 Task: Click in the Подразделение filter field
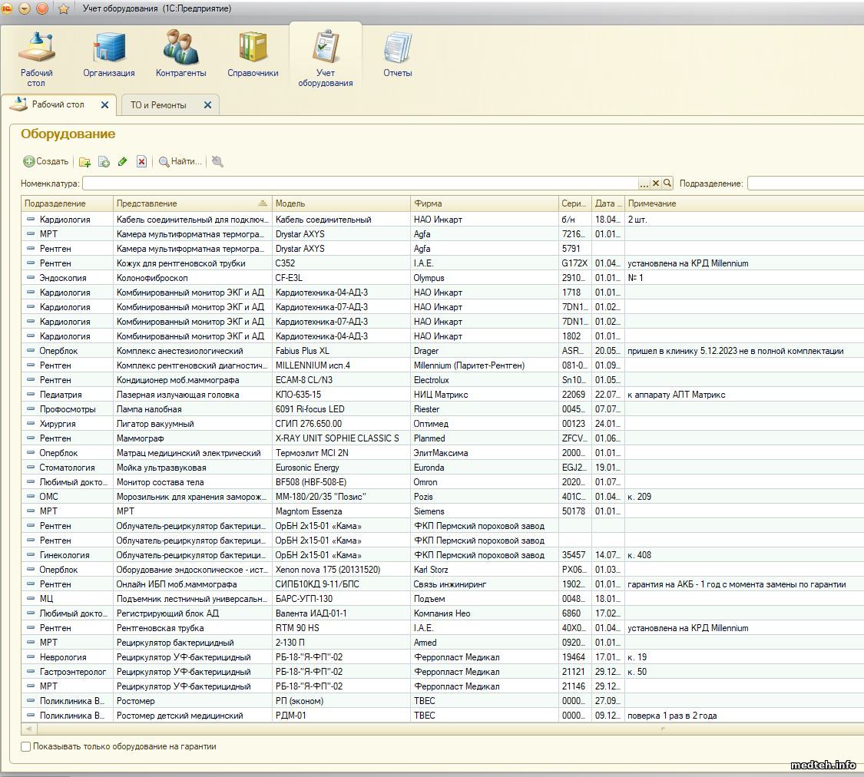pos(805,184)
